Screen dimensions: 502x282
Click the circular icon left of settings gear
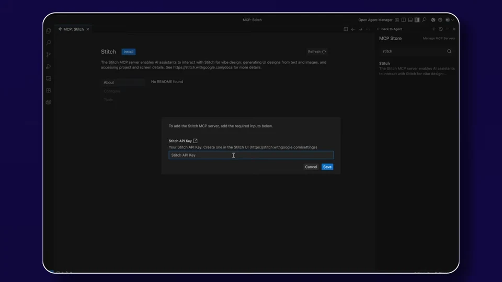[433, 20]
